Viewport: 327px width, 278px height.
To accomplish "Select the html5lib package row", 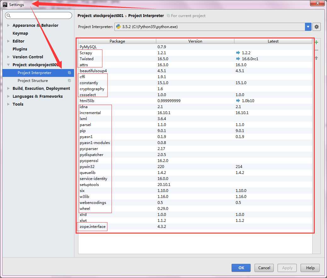I will 195,101.
